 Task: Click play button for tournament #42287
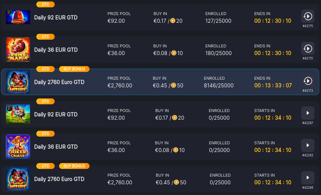point(307,113)
